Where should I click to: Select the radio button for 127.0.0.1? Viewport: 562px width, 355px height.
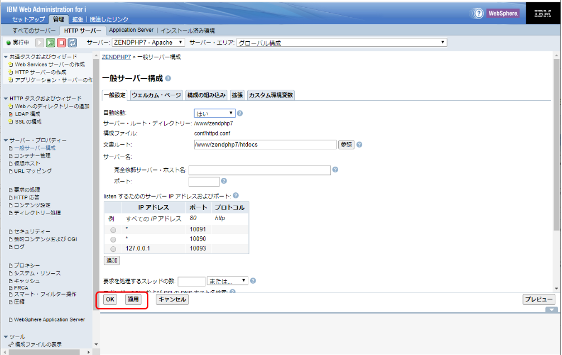click(113, 249)
